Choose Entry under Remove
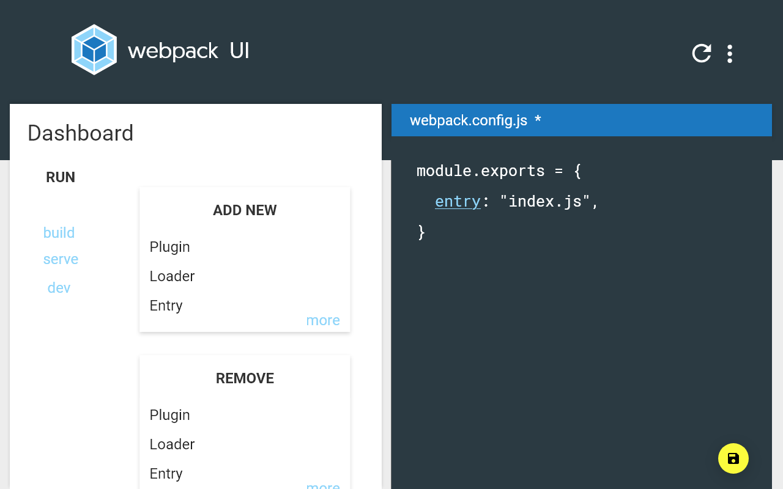Image resolution: width=783 pixels, height=489 pixels. pos(166,474)
